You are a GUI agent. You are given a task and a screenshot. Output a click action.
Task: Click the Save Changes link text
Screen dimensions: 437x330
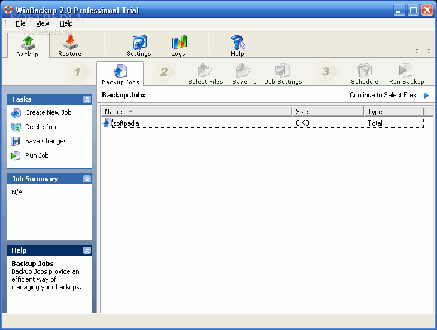click(x=46, y=141)
